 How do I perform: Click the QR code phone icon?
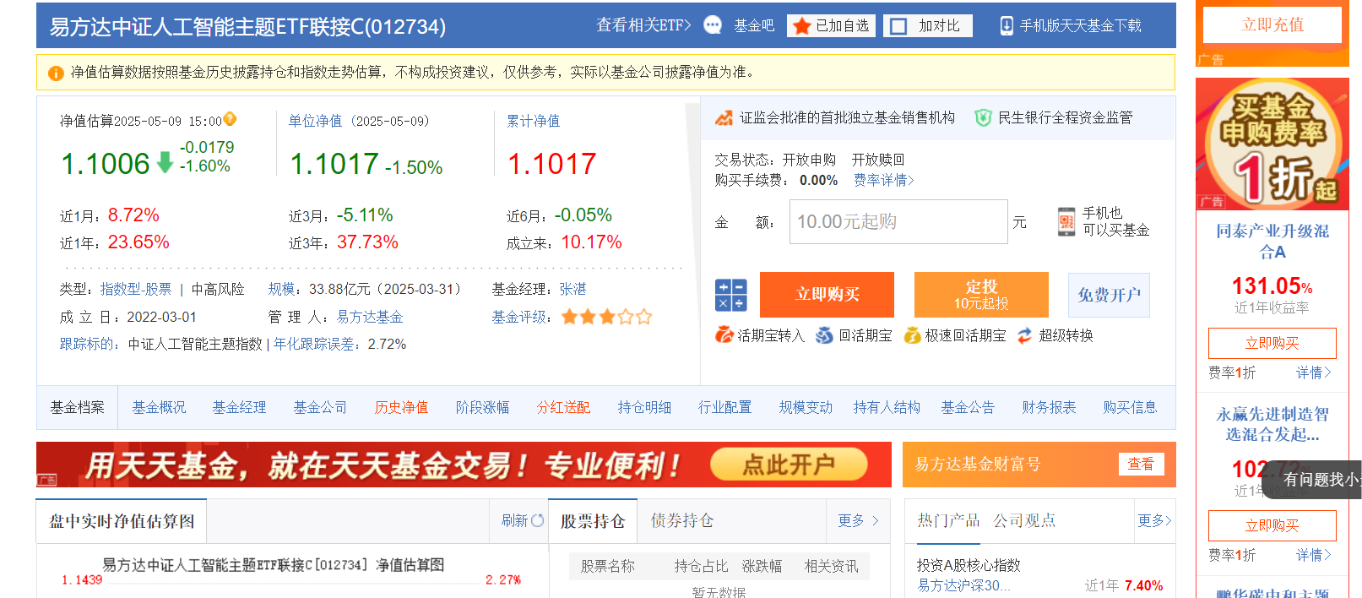[1066, 222]
